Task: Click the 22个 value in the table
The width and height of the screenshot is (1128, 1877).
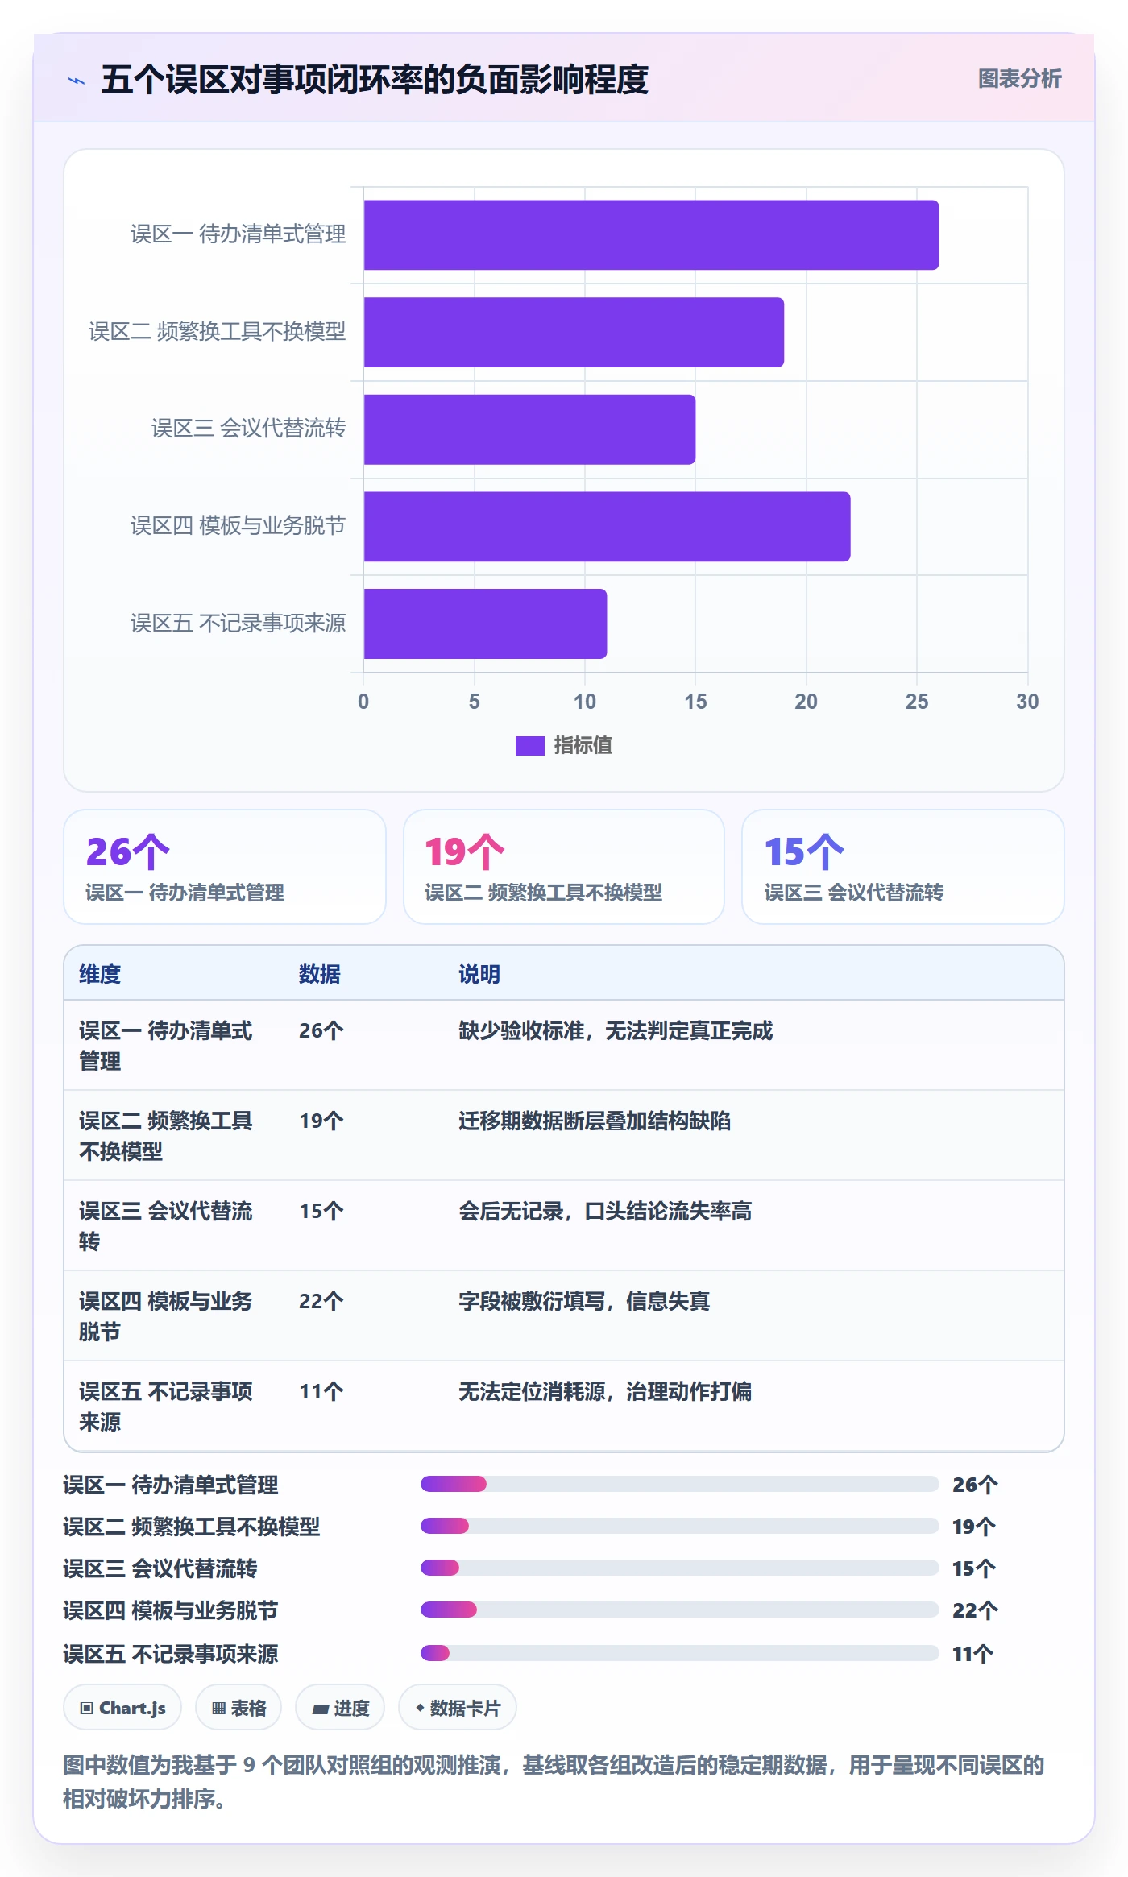Action: click(321, 1301)
